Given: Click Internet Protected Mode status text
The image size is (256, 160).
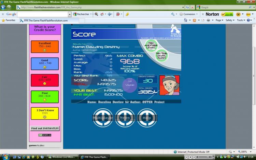Looking at the screenshot, I should 193,152.
